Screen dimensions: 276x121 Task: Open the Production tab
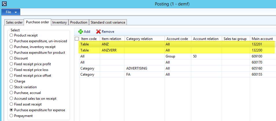(79, 22)
